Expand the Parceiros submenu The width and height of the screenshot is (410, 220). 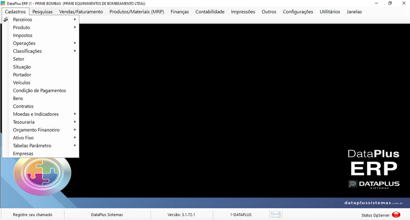click(x=40, y=19)
